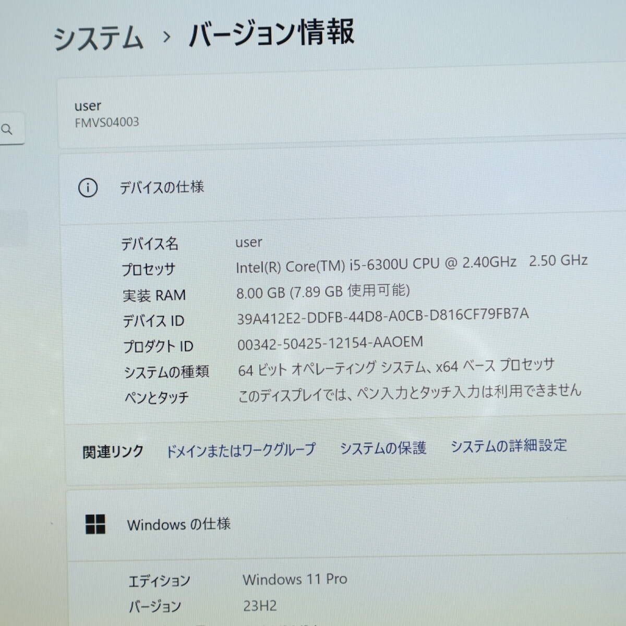
Task: Open ドメインまたはワークグループ link
Action: [x=240, y=450]
